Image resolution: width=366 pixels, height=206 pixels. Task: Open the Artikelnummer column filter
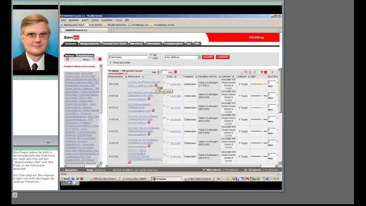[x=126, y=77]
